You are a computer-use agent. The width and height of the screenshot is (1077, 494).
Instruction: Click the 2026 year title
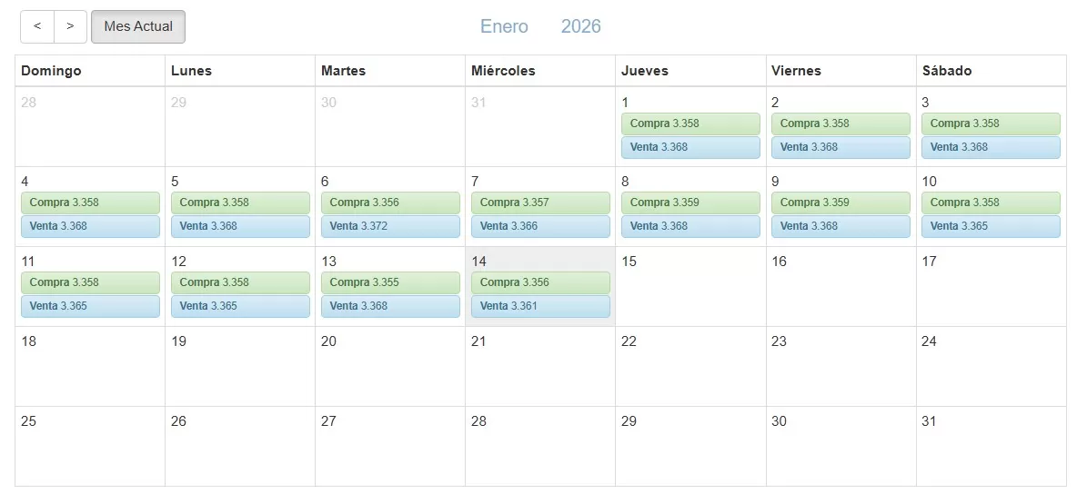click(580, 26)
